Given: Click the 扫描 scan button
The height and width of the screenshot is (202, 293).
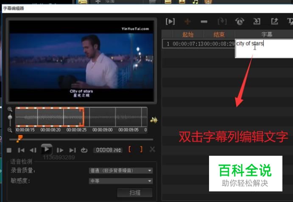Looking at the screenshot, I should (135, 193).
